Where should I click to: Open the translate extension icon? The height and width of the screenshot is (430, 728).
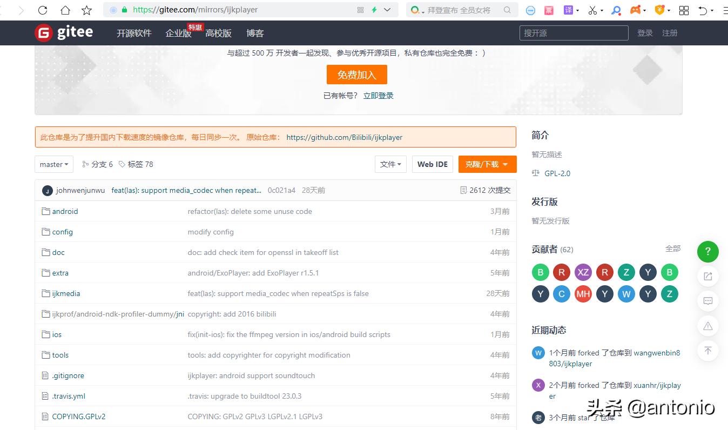coord(568,10)
